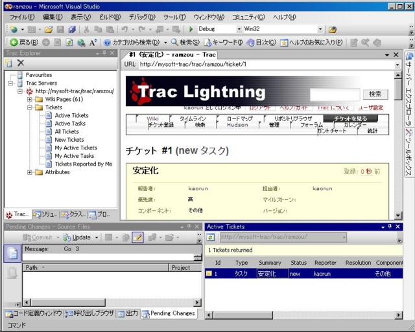Click the Add Server icon in Trac Explorer

pos(8,63)
